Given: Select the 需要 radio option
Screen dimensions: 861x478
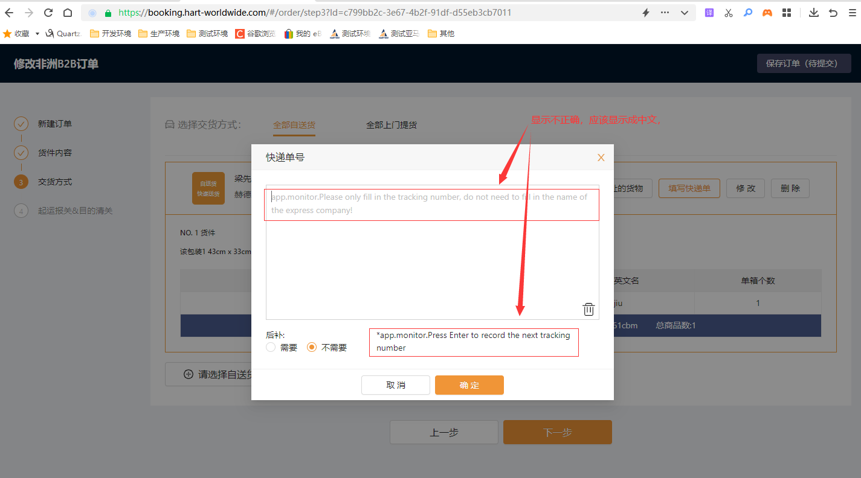Looking at the screenshot, I should (271, 348).
